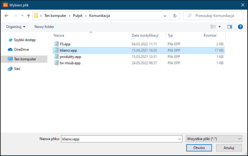The height and width of the screenshot is (156, 248).
Task: Open help with the question mark icon
Action: 240,27
